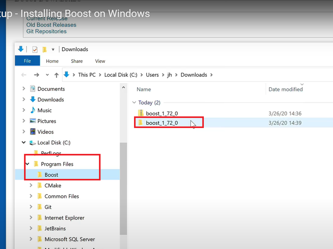
Task: Select the Internet Explorer folder icon
Action: [39, 218]
